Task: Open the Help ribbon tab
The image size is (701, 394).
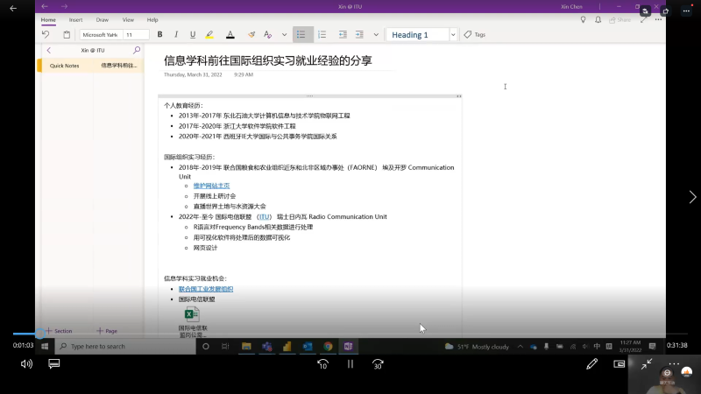Action: [x=152, y=19]
